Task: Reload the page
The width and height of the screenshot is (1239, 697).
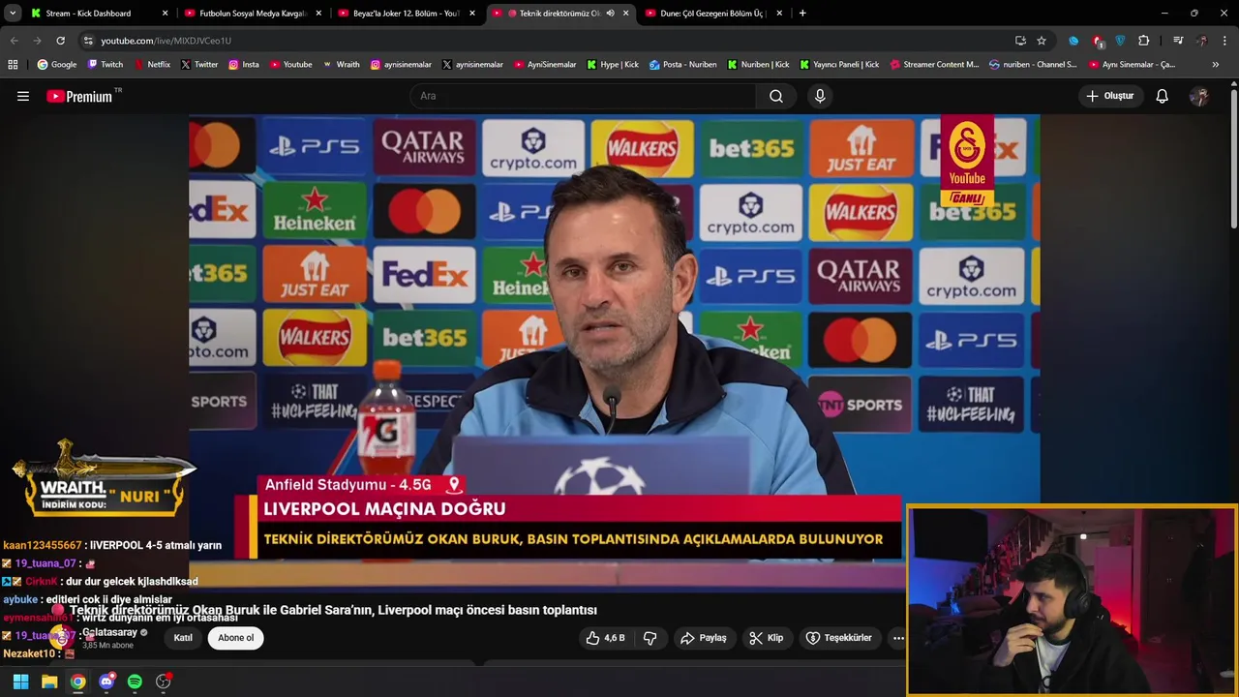Action: click(60, 41)
